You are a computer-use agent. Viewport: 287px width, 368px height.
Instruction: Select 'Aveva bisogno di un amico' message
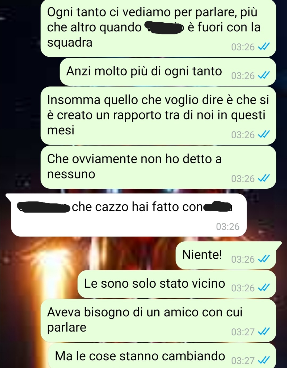click(x=158, y=320)
